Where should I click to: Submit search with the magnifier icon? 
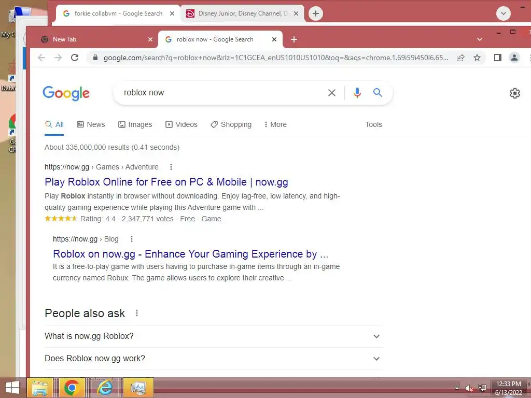(x=378, y=93)
